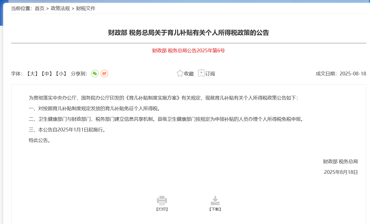370x224 pixels.
Task: Click the bookmark icon next to 订阅
Action: pyautogui.click(x=201, y=74)
